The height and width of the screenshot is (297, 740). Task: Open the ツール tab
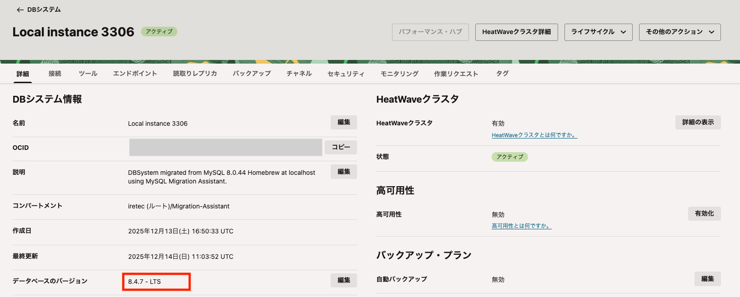[x=88, y=74]
